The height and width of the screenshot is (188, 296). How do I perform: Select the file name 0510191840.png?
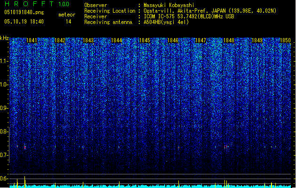pyautogui.click(x=24, y=12)
